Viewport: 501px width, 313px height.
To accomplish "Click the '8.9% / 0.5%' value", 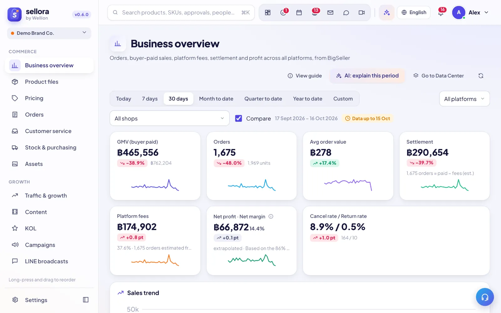I will 338,227.
